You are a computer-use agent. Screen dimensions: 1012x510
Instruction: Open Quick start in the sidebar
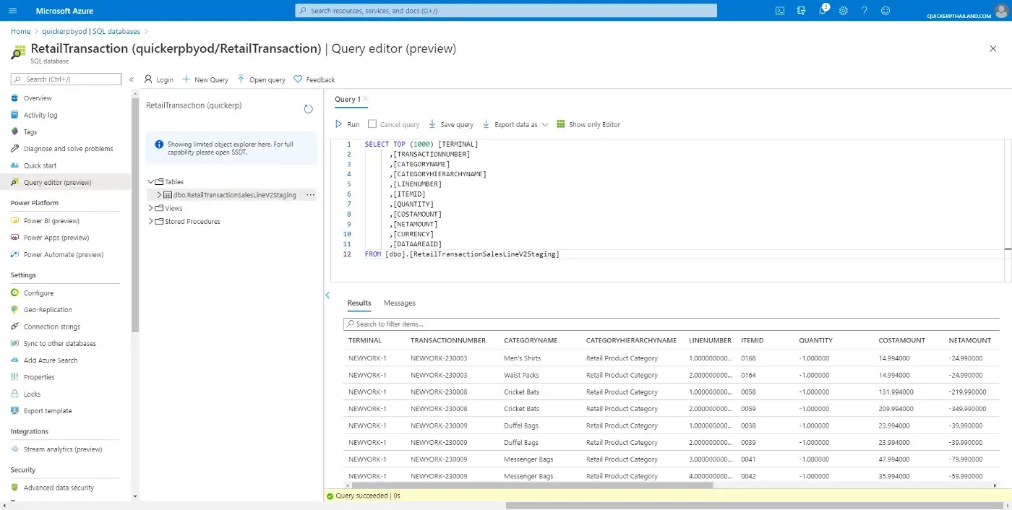tap(40, 165)
